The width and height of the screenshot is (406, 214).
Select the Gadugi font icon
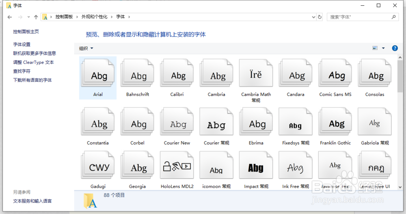[97, 165]
